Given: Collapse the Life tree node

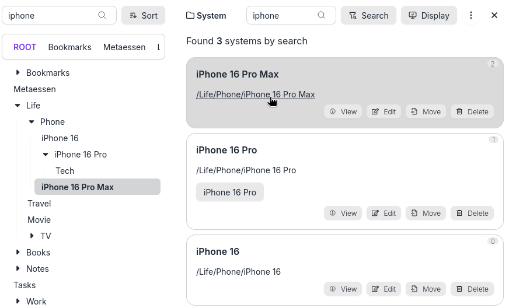Looking at the screenshot, I should click(18, 106).
